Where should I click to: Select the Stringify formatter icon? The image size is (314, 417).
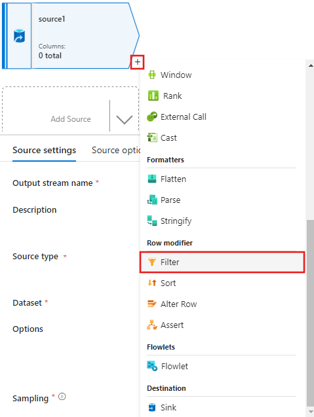[152, 221]
